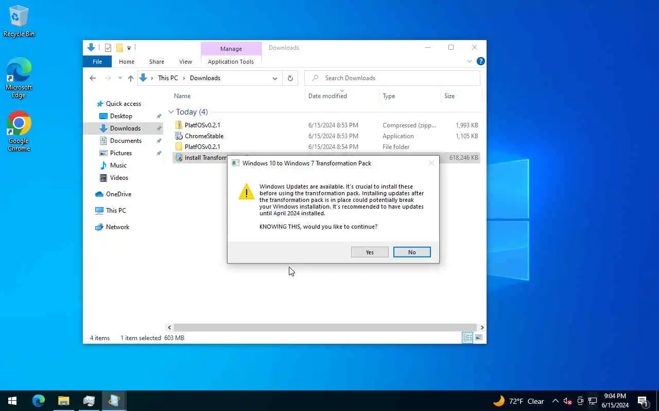Open the View ribbon tab
This screenshot has height=411, width=659.
(x=185, y=62)
